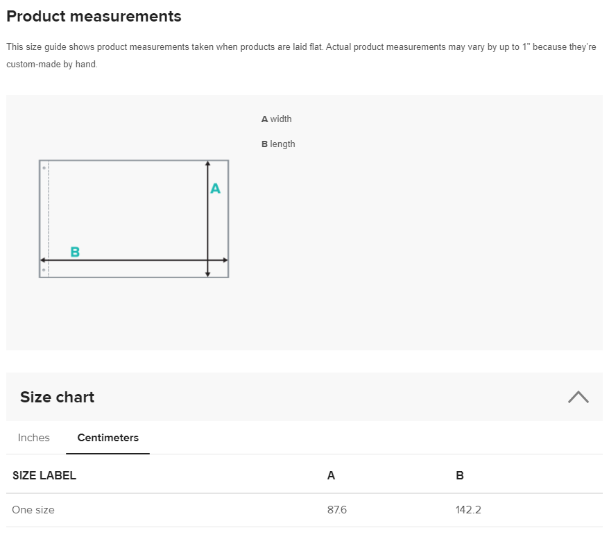The height and width of the screenshot is (546, 609).
Task: Click the Product measurements heading
Action: click(x=94, y=17)
